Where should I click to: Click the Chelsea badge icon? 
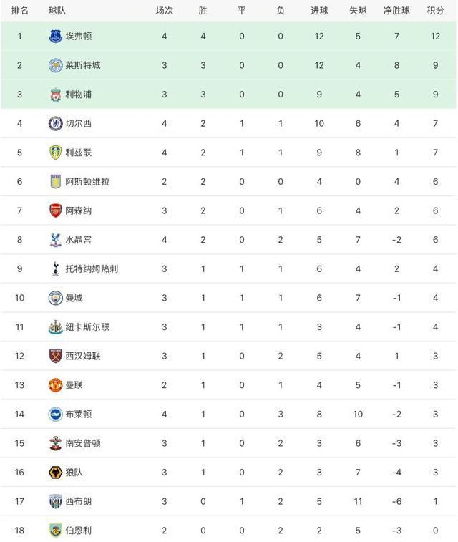tap(55, 123)
